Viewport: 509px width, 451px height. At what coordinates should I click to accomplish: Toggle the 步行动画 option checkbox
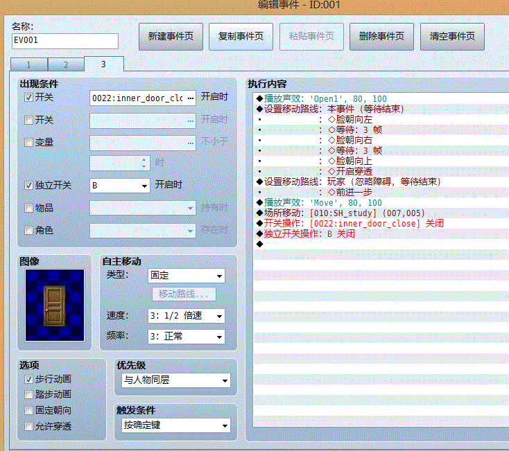click(28, 379)
